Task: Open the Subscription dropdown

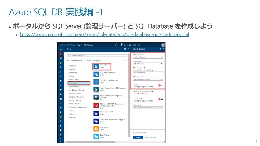Action: pos(148,64)
